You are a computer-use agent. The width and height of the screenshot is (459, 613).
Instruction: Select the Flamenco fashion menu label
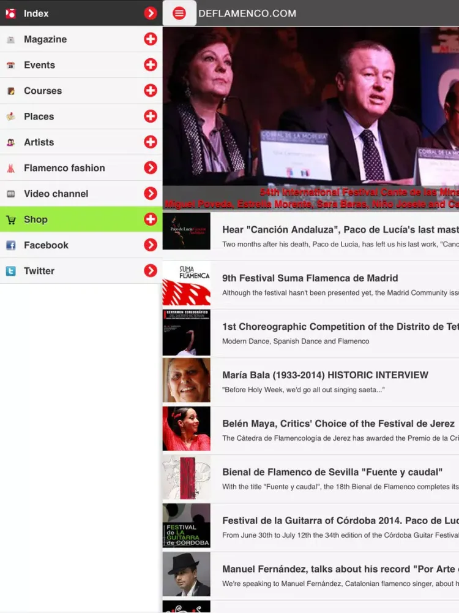coord(64,168)
